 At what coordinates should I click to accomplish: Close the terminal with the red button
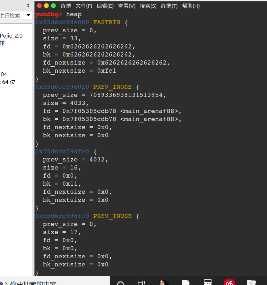pos(39,6)
